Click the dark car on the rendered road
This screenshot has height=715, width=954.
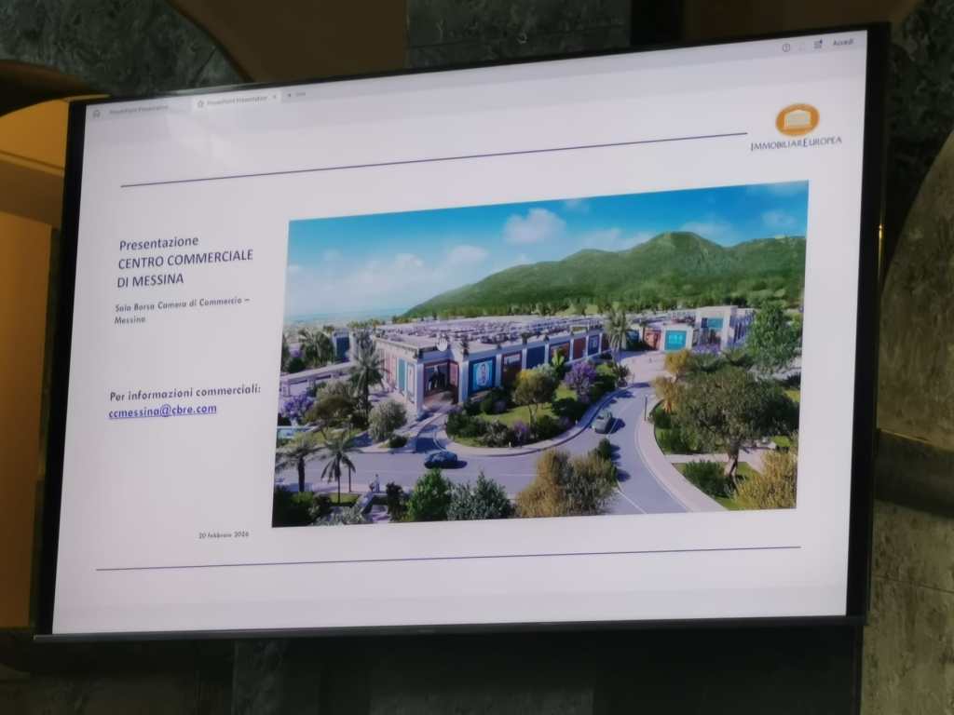point(441,459)
